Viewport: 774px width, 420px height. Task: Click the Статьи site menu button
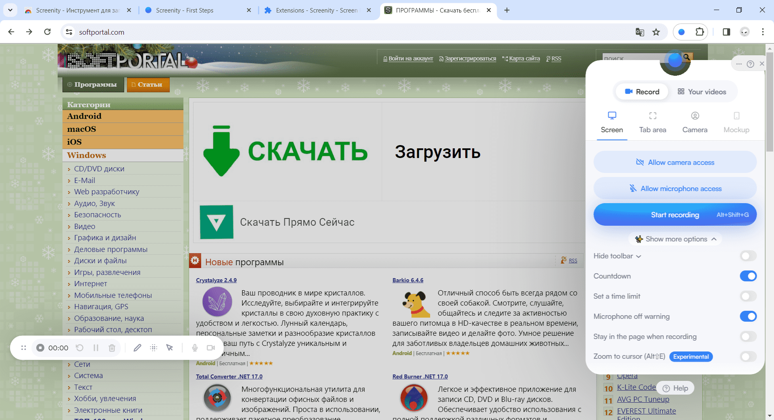[x=148, y=85]
